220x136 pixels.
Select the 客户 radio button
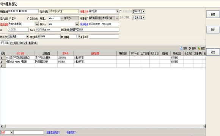10,19
